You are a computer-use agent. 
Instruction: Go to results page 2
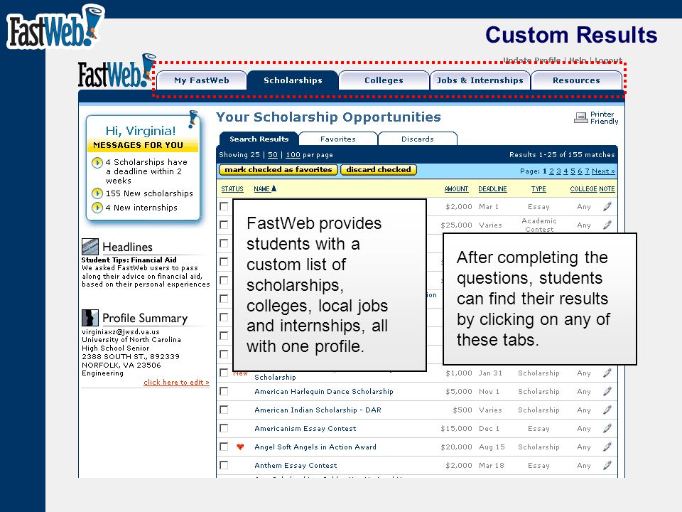coord(551,171)
